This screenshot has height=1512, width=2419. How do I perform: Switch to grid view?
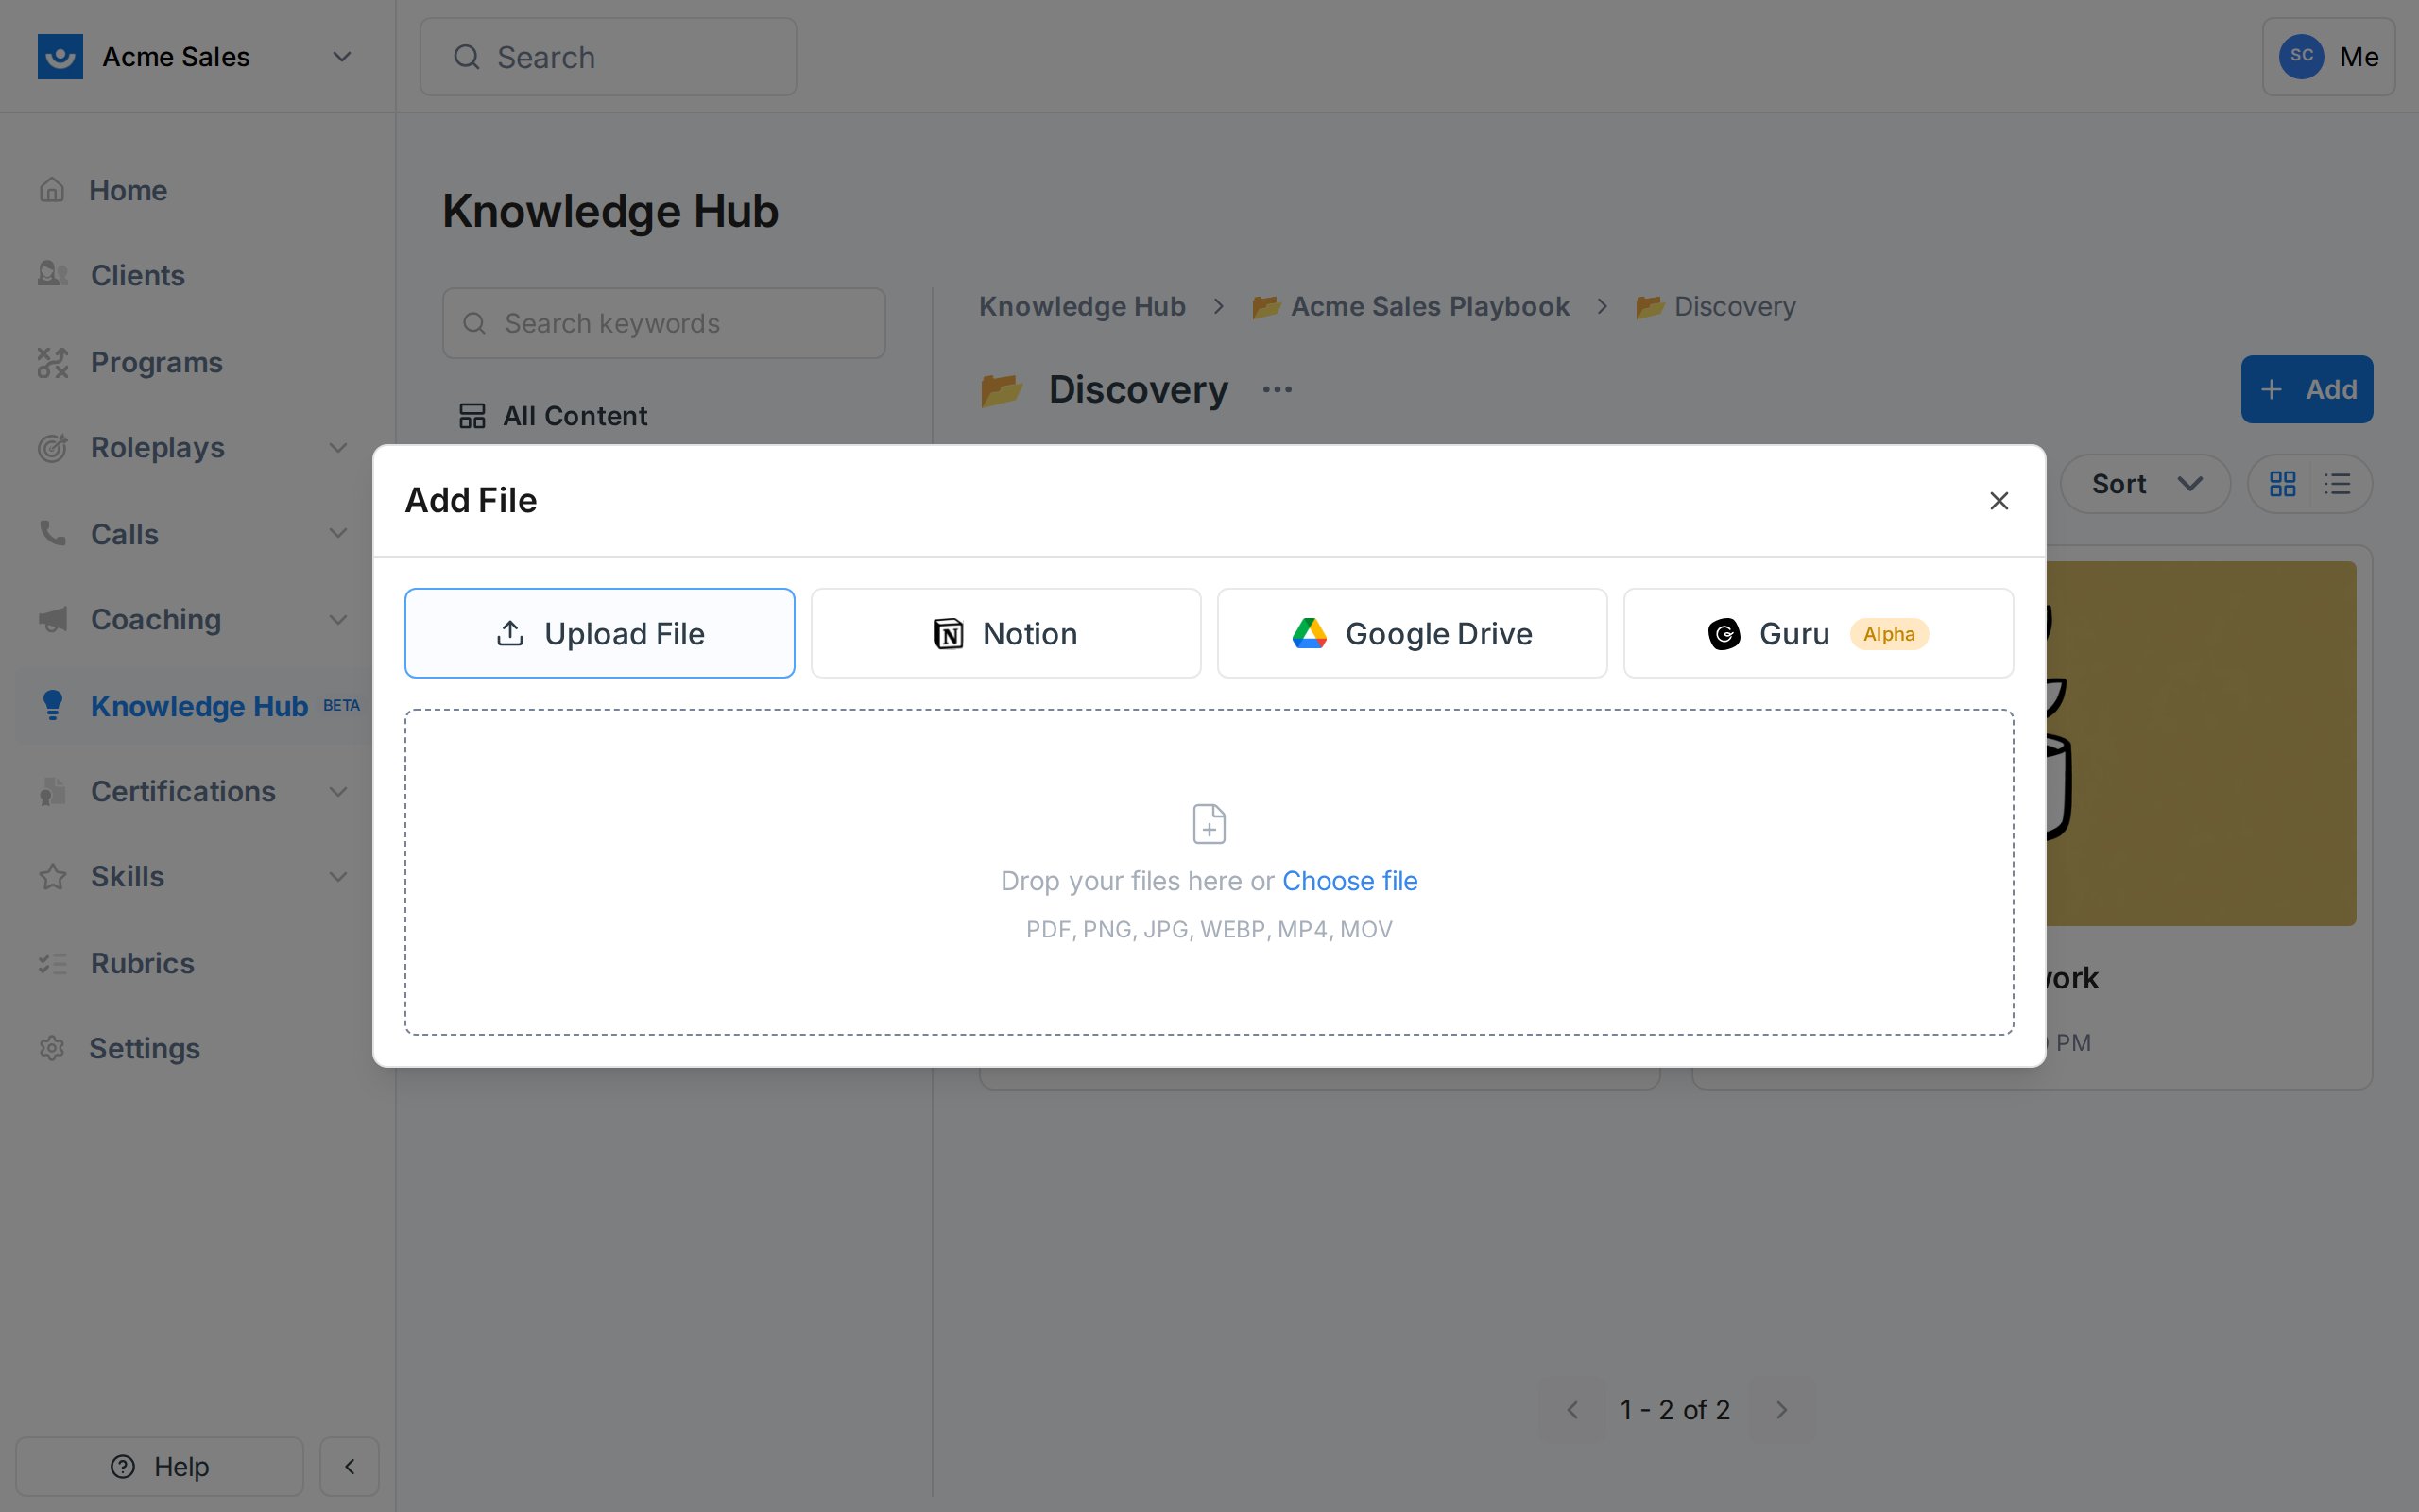(2282, 484)
